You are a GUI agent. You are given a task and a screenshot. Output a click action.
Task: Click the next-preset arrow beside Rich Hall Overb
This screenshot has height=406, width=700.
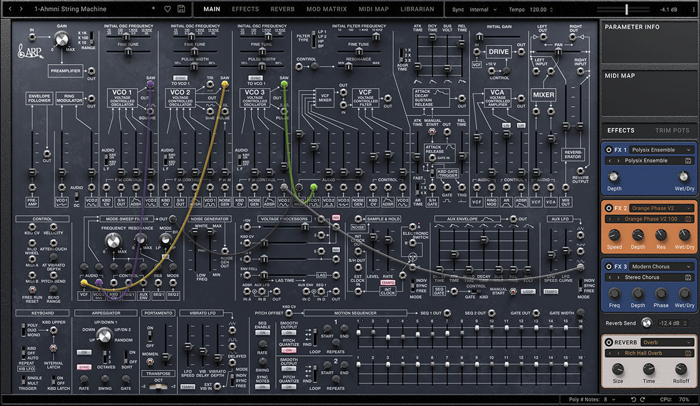619,352
